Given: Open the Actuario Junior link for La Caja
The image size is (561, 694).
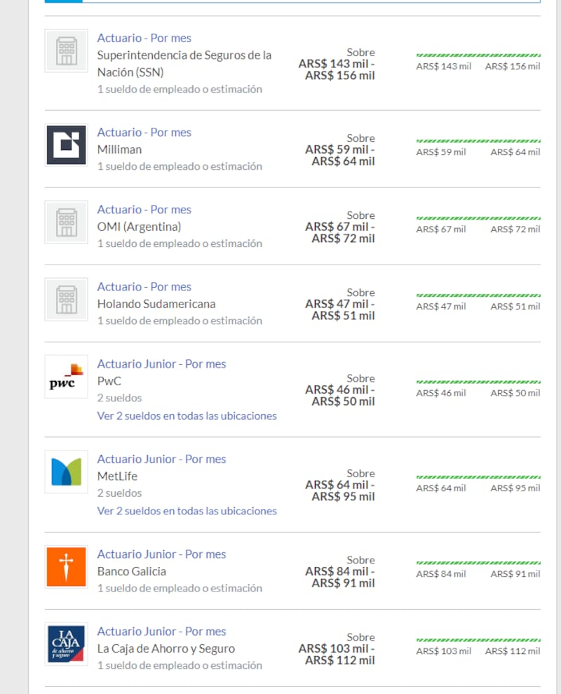Looking at the screenshot, I should point(161,632).
